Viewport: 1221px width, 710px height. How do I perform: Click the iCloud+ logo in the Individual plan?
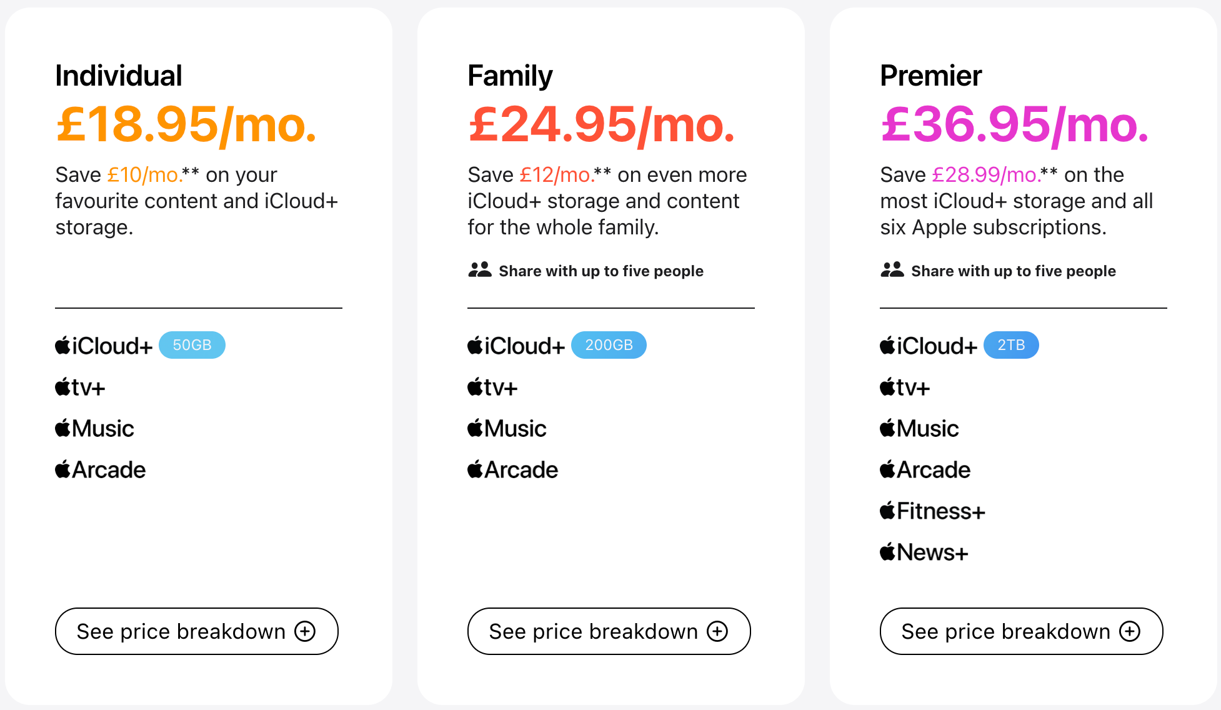click(x=104, y=346)
